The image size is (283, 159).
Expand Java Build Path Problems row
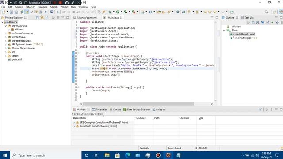click(x=74, y=126)
